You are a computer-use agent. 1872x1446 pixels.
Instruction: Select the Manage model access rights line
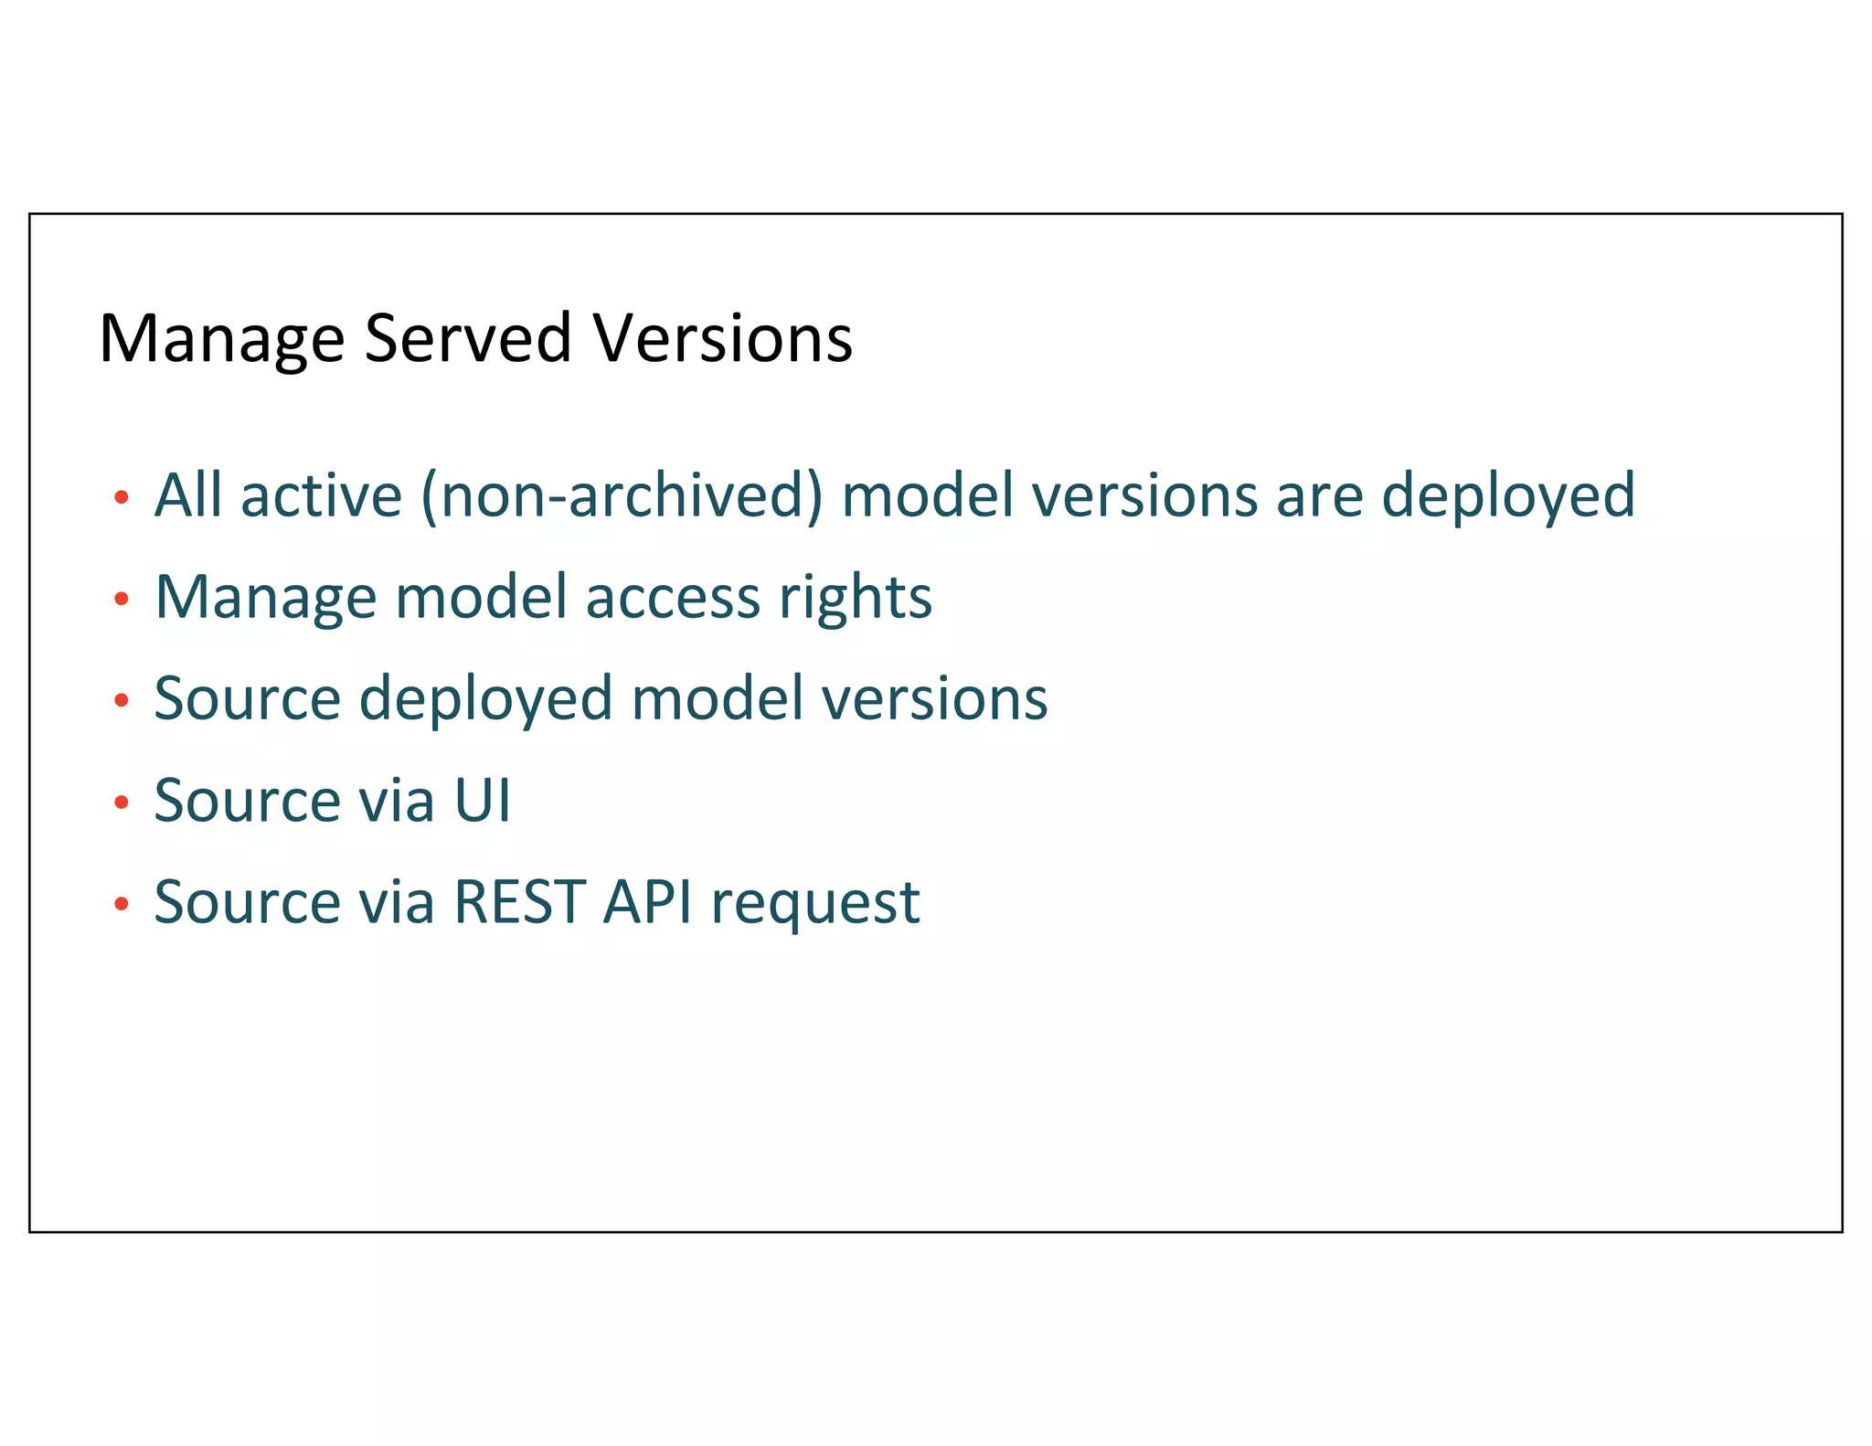pos(543,597)
